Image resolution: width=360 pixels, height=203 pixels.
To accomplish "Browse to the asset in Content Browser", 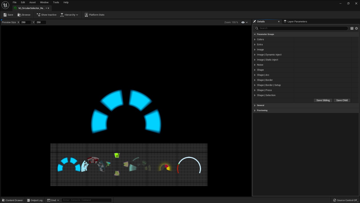I will coord(24,15).
